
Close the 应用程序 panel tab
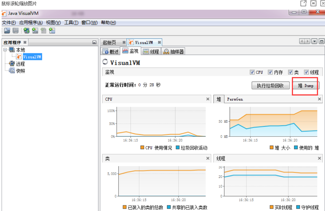coord(25,42)
